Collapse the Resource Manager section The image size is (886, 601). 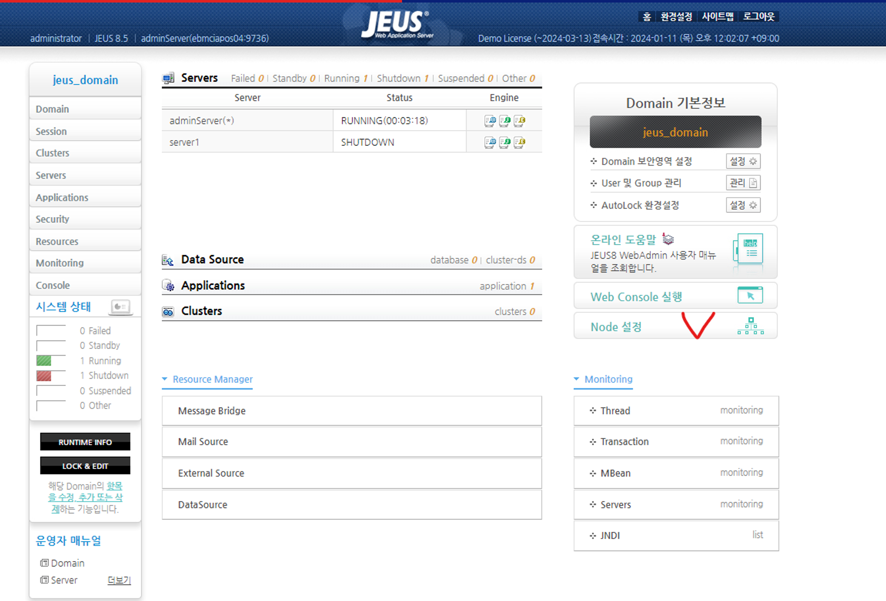coord(165,379)
